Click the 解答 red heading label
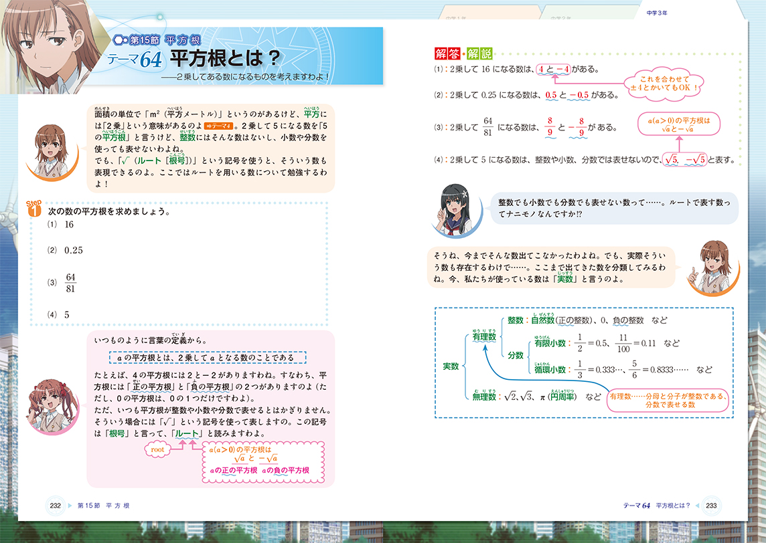Image resolution: width=766 pixels, height=543 pixels. [447, 53]
